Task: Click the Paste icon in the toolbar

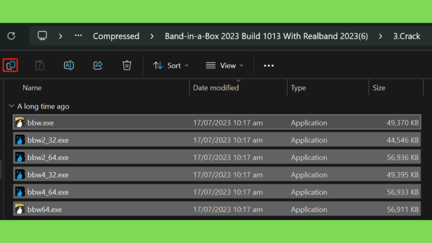Action: (x=40, y=65)
